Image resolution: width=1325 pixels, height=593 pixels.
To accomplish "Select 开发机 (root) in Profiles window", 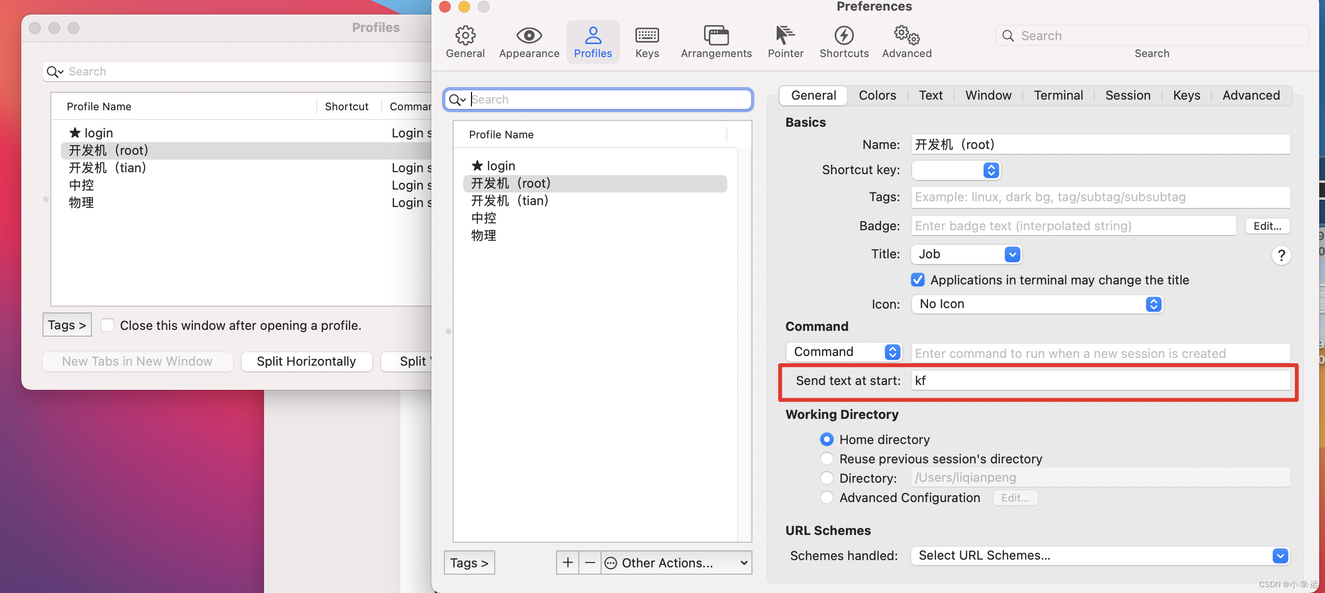I will click(246, 150).
